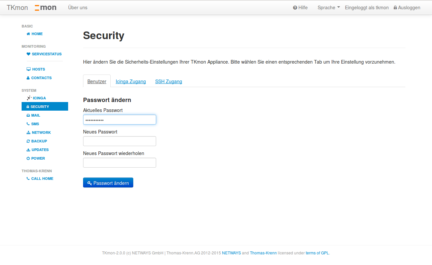The width and height of the screenshot is (432, 265).
Task: Select the Benutzer tab
Action: pos(97,81)
